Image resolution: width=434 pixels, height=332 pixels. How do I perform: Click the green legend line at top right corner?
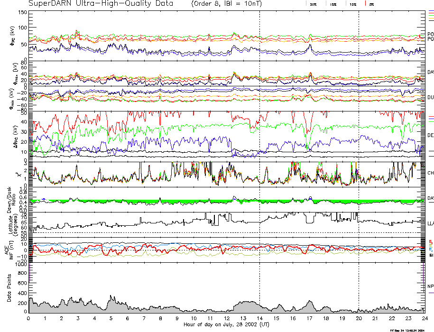pyautogui.click(x=431, y=15)
